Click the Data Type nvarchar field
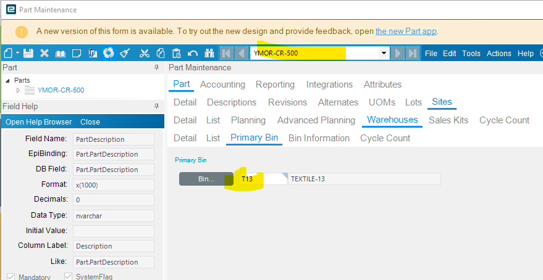This screenshot has height=280, width=543. (114, 216)
